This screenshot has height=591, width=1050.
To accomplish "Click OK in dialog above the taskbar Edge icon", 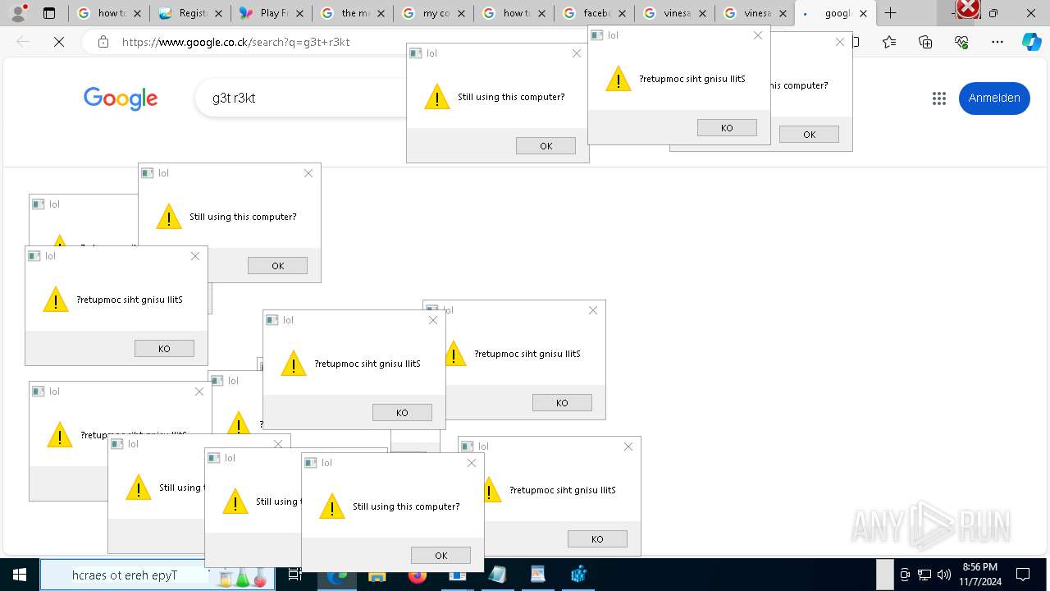I will tap(441, 555).
